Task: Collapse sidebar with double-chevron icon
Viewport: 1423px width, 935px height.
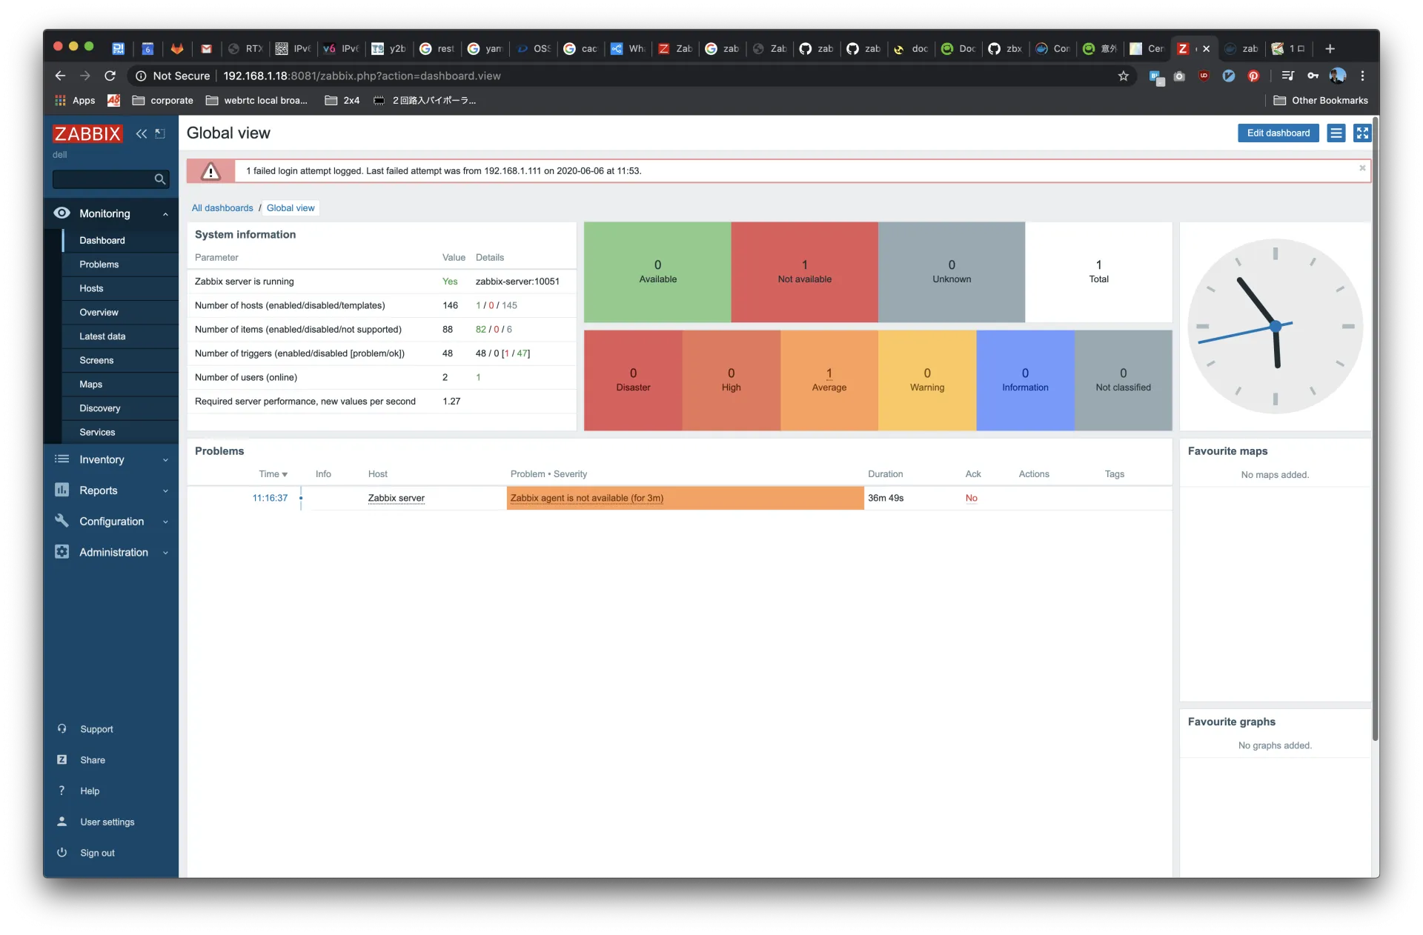Action: (141, 133)
